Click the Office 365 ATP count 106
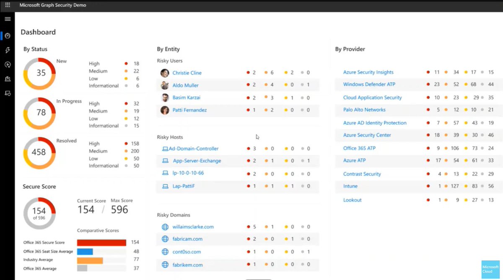Screen dimensions: 503x280 click(x=455, y=148)
